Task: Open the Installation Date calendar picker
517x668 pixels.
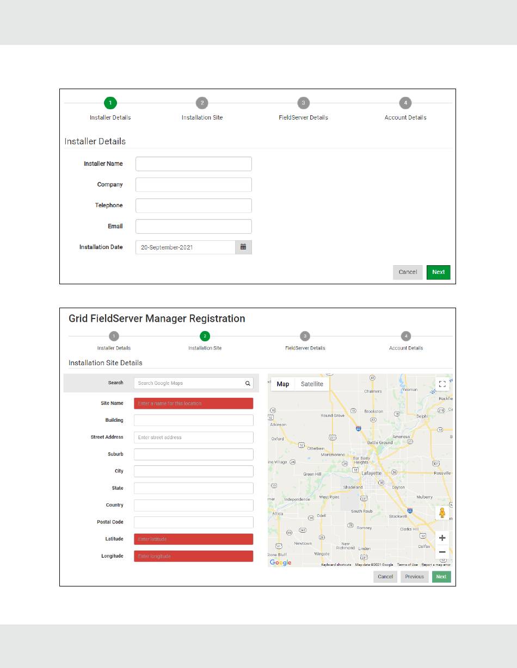Action: pos(243,247)
